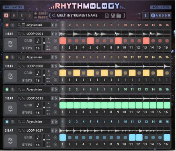
Task: Select next loop arrow beside LOOP 0001
Action: (x=56, y=34)
